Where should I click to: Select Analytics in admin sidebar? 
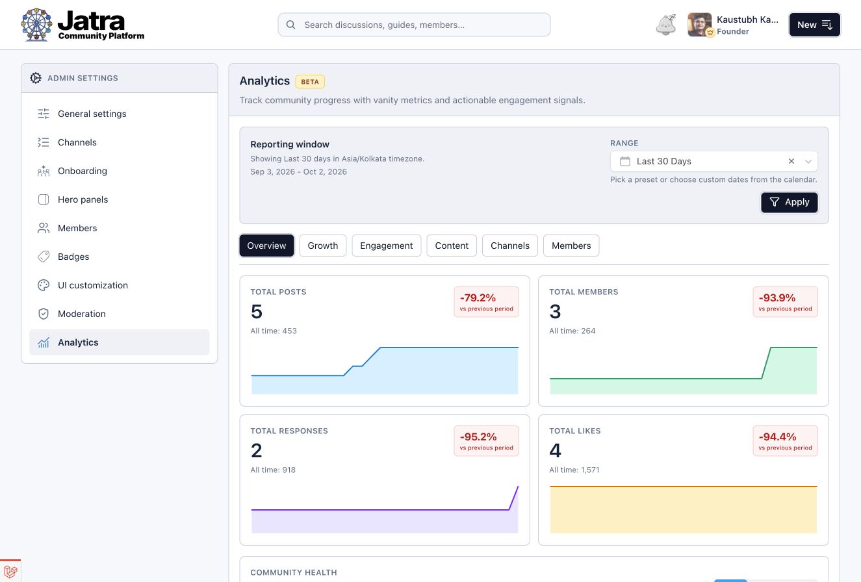[x=120, y=342]
